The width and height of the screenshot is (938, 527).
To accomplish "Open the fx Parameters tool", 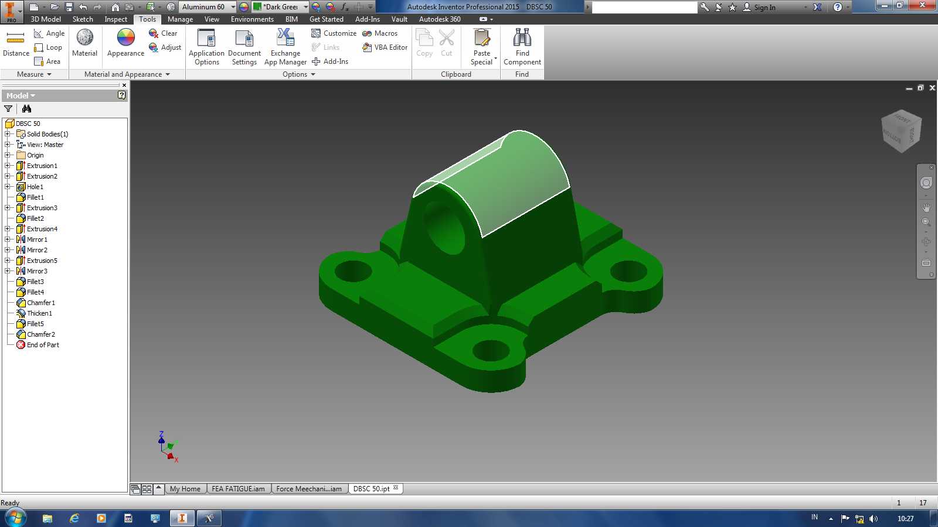I will 345,7.
